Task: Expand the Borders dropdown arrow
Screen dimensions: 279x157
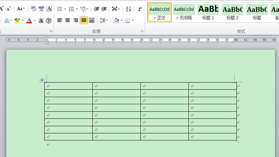Action: coord(133,20)
